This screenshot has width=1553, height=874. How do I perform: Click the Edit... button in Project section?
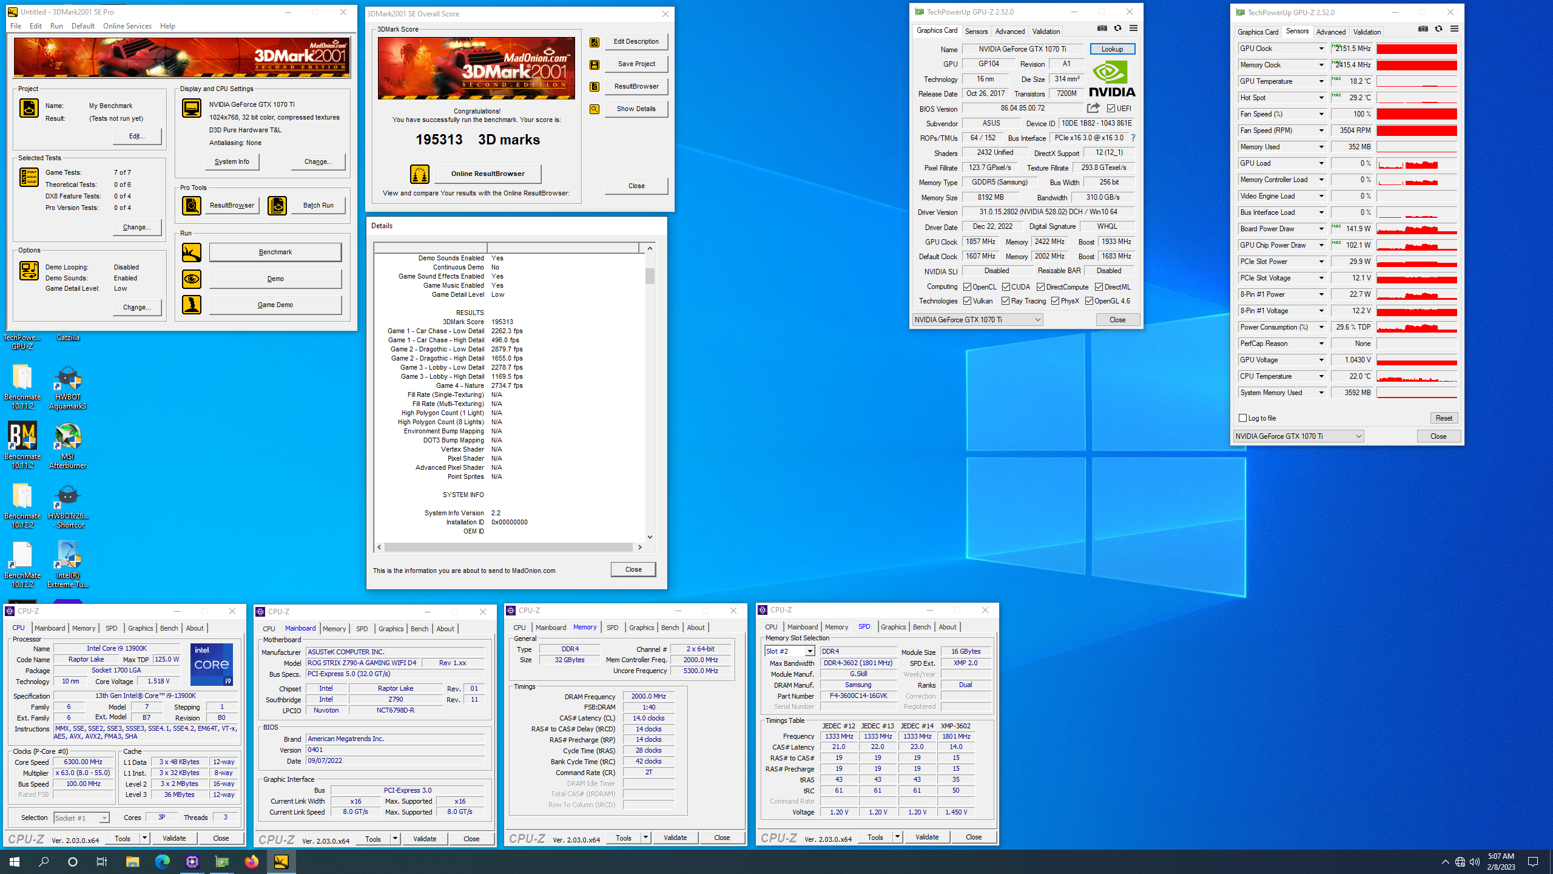point(137,136)
